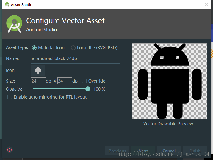The image size is (213, 160).
Task: Open the Android icon picker button
Action: [38, 70]
